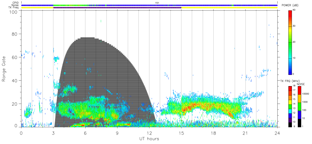
Task: Click the y-axis tick label "60"
Action: pos(15,57)
